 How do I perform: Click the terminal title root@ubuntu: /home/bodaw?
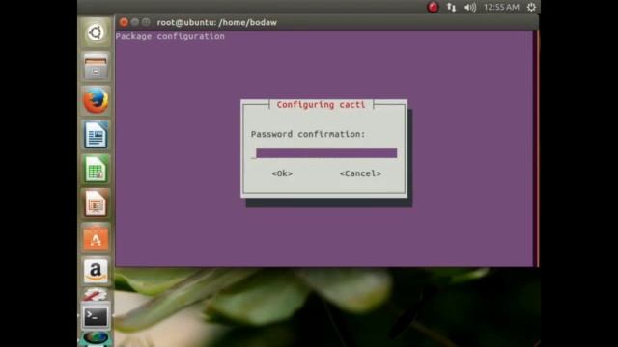point(216,22)
